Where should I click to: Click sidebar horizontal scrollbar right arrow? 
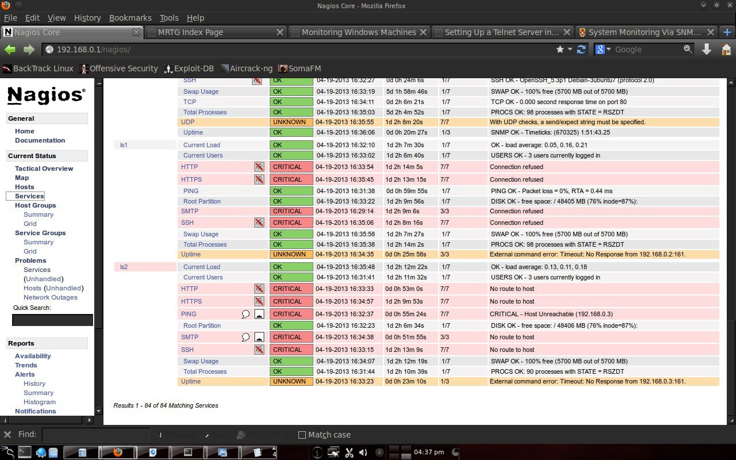click(x=90, y=420)
